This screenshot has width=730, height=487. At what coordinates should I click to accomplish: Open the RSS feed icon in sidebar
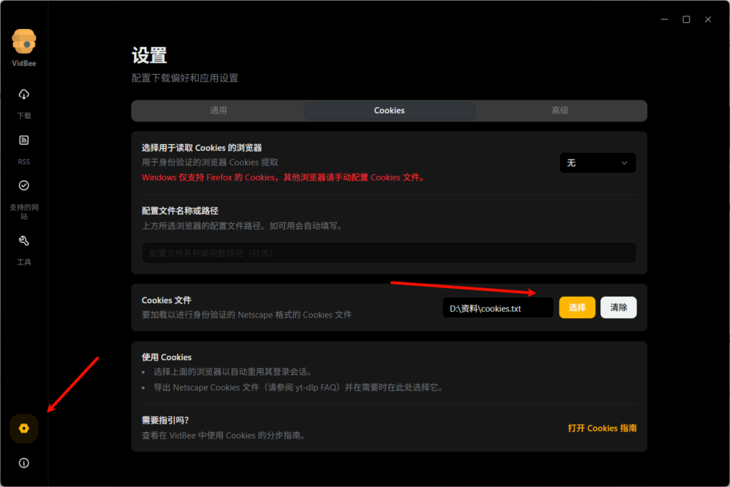24,140
